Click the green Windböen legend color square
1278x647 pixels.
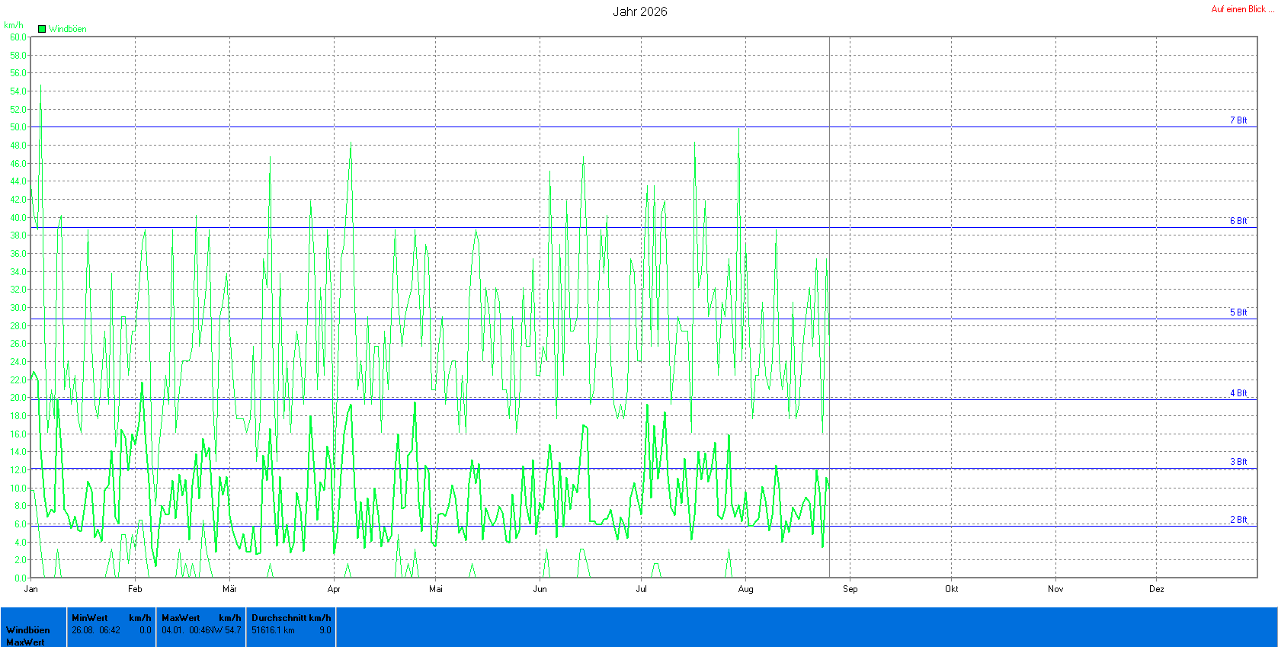click(42, 29)
